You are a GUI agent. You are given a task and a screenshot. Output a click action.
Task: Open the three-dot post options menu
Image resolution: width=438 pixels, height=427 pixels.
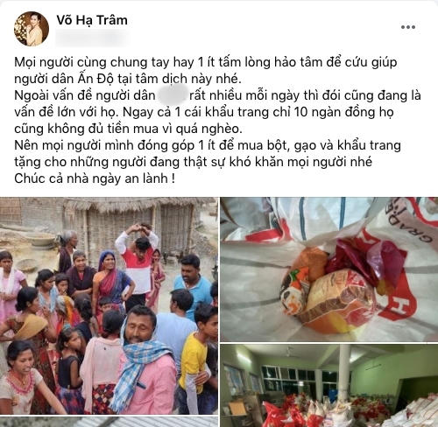pos(408,27)
